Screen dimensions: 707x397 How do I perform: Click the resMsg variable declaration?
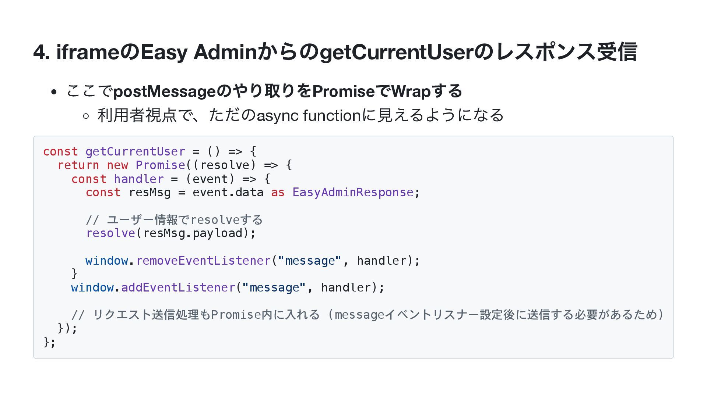pyautogui.click(x=150, y=192)
